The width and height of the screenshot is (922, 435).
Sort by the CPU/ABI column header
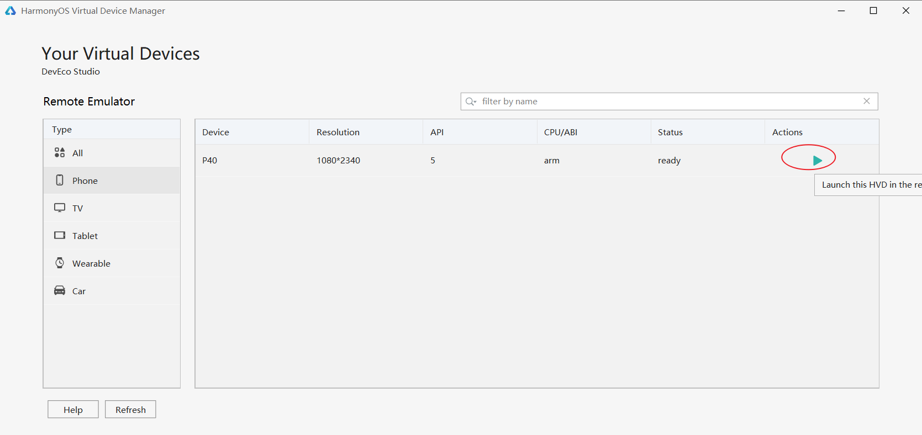tap(594, 132)
